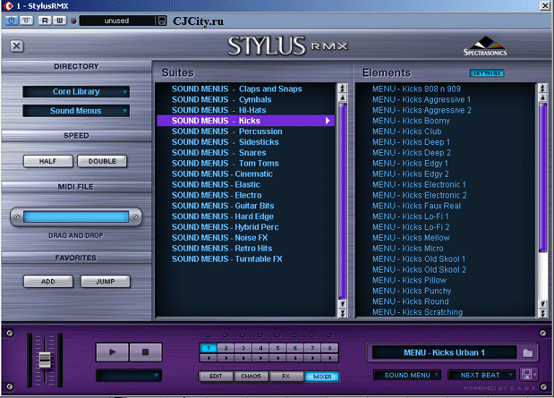Screen dimensions: 554x398
Task: Click Elements scrollbar bottom jump arrow
Action: [x=542, y=313]
